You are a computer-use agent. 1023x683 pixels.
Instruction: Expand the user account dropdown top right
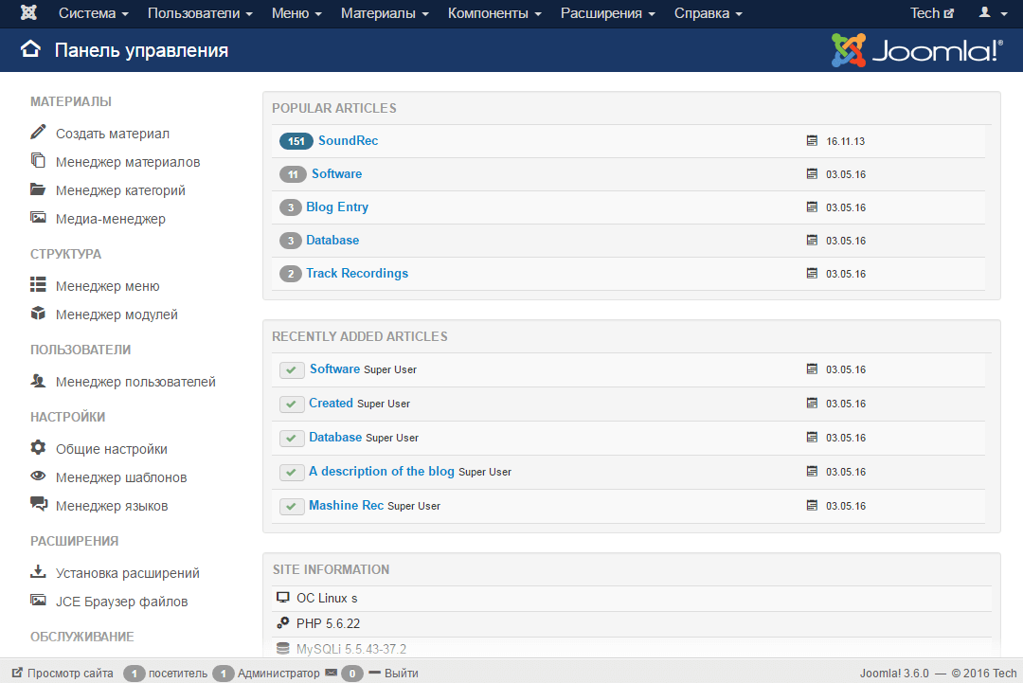pyautogui.click(x=992, y=13)
